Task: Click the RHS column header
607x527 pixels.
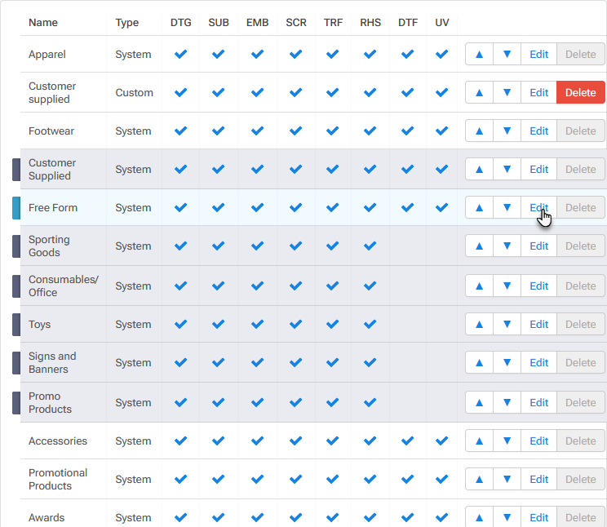Action: pyautogui.click(x=370, y=23)
